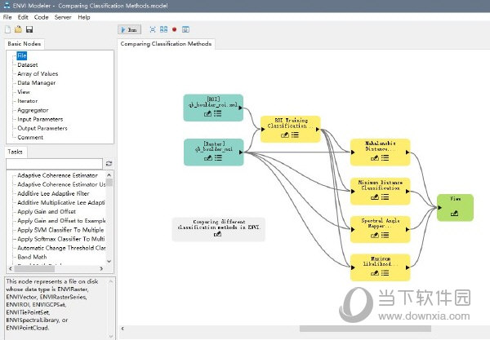
Task: Select the Comparing Classification Methods tab
Action: (166, 44)
